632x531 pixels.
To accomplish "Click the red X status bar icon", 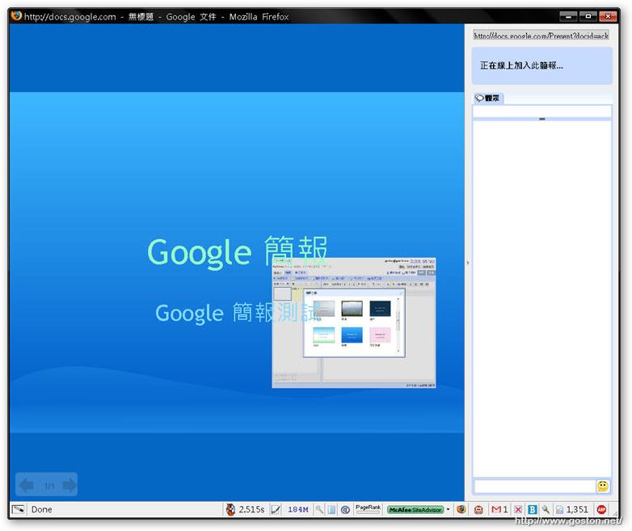I will click(x=518, y=510).
